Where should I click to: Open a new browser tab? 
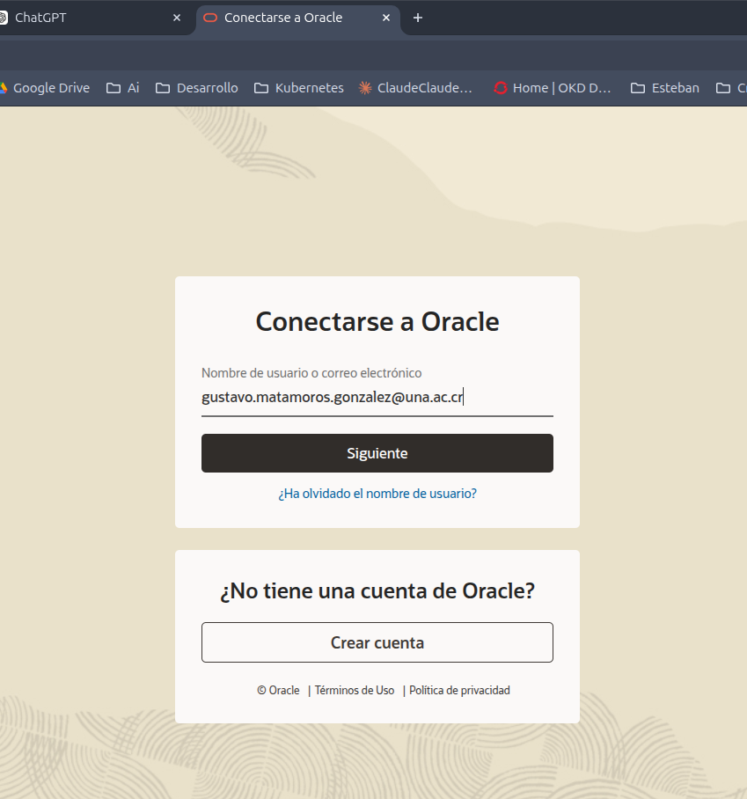(418, 18)
